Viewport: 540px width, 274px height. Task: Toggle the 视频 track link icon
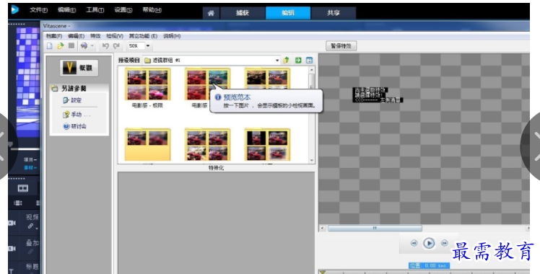30,226
